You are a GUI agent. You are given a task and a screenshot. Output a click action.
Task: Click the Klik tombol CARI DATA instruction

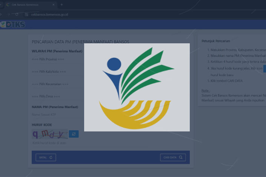[226, 81]
